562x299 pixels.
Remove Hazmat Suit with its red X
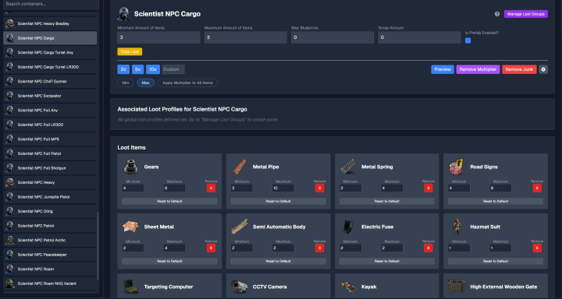pyautogui.click(x=537, y=248)
